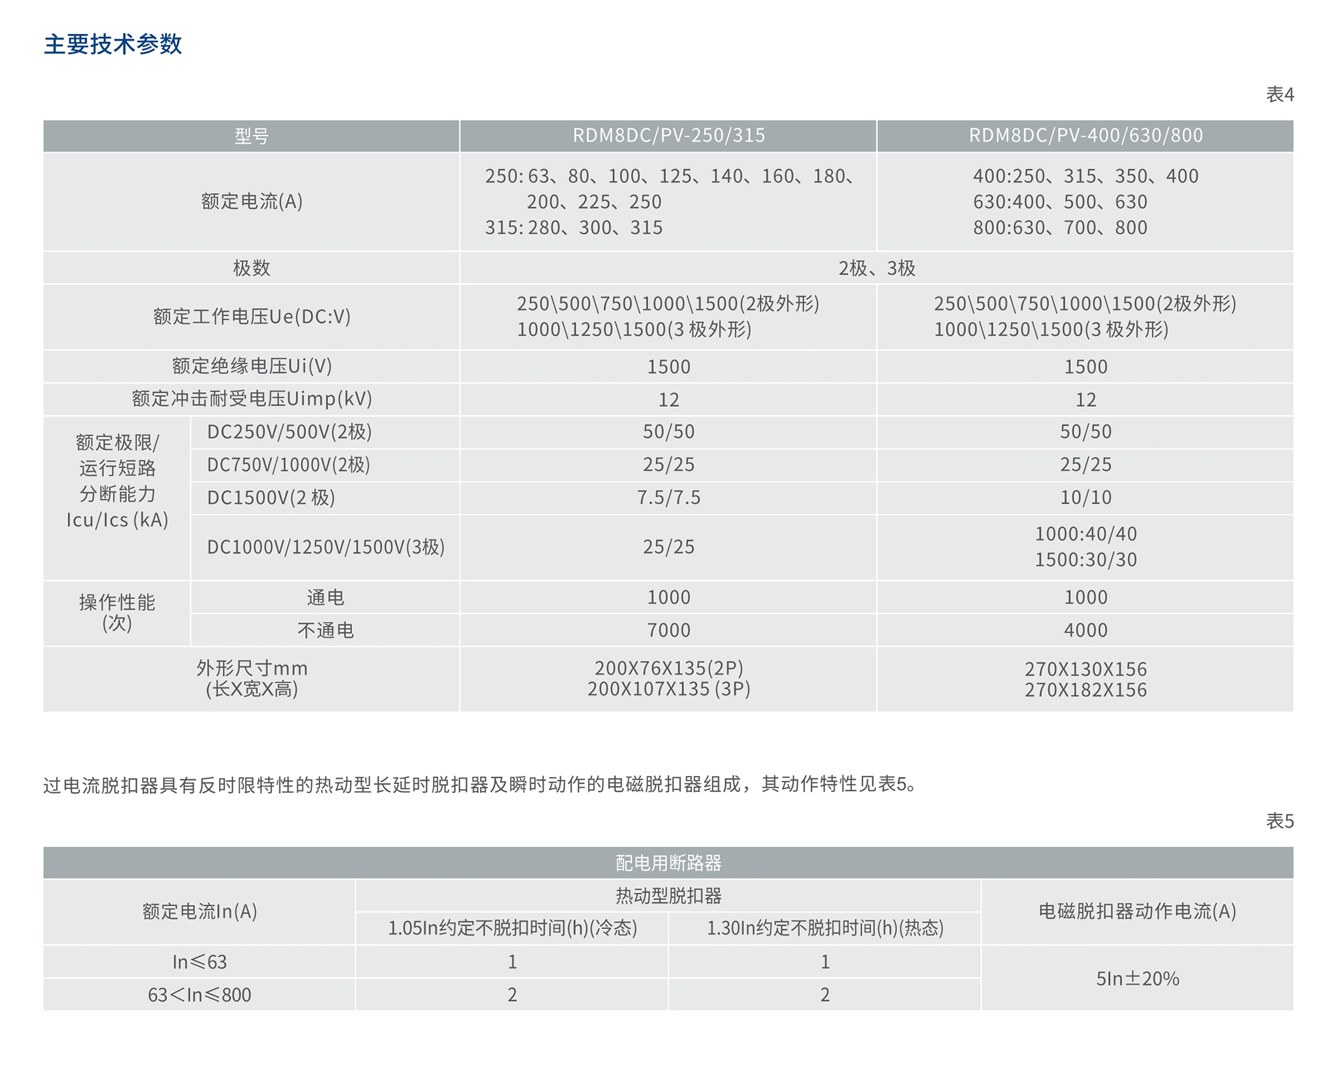Select the RDM8DC/PV-400/630/800 column header

click(1085, 136)
